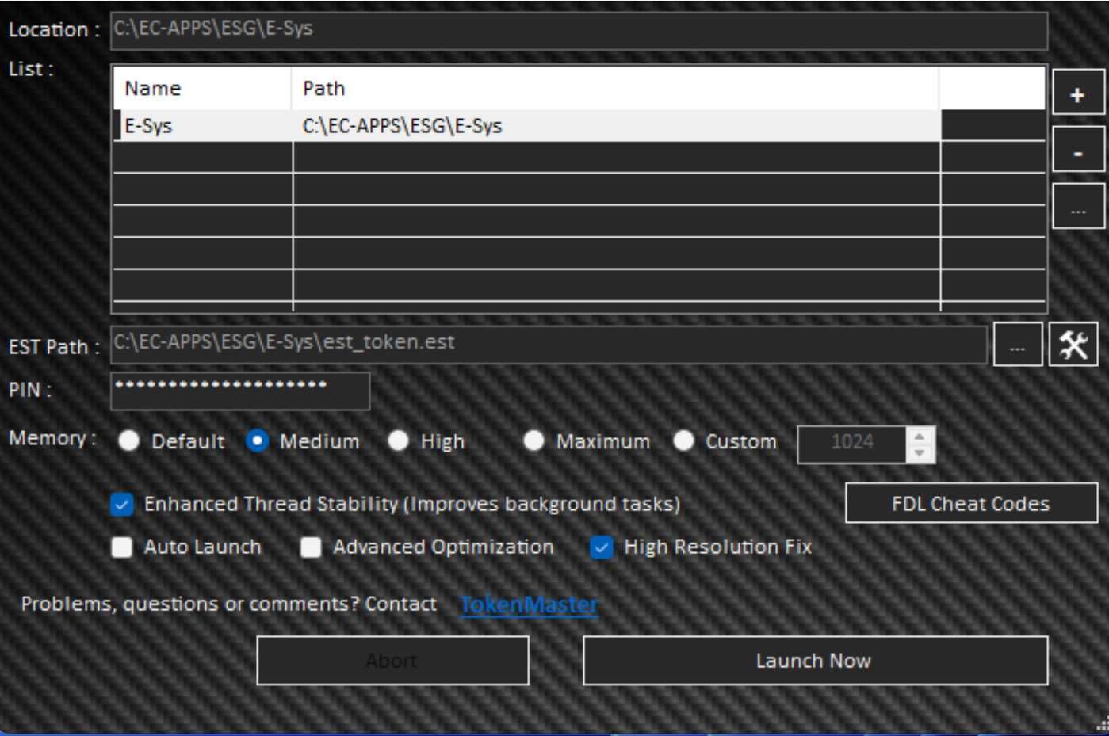
Task: Browse for EST token file
Action: [x=1017, y=345]
